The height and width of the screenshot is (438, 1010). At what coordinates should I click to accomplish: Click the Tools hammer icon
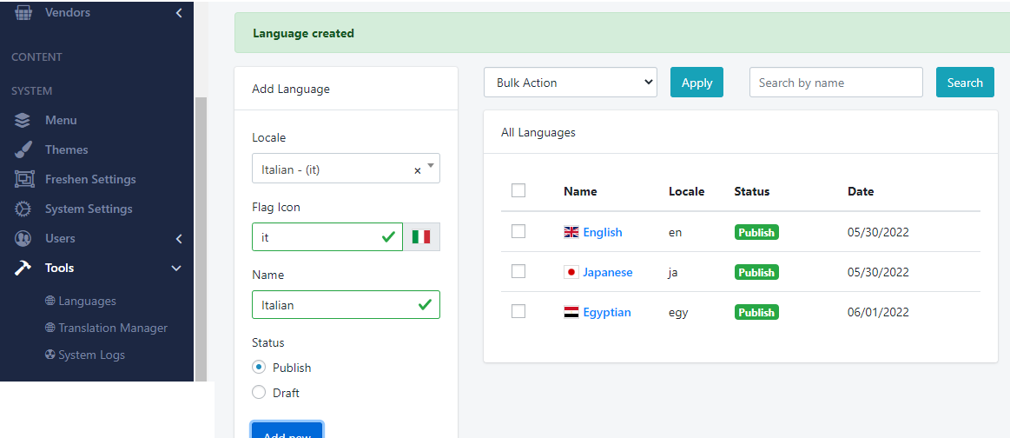(23, 268)
